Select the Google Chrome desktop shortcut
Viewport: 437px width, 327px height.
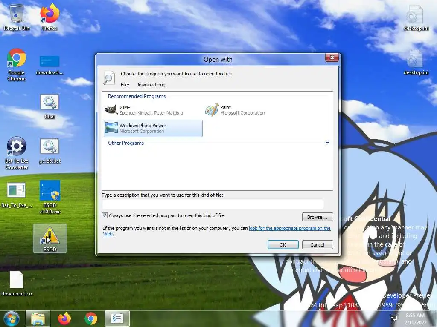click(x=17, y=65)
